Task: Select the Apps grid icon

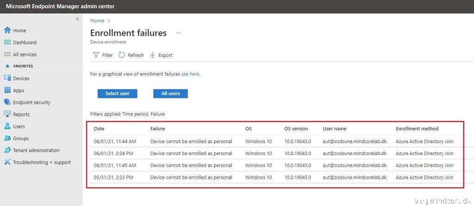Action: (7, 91)
